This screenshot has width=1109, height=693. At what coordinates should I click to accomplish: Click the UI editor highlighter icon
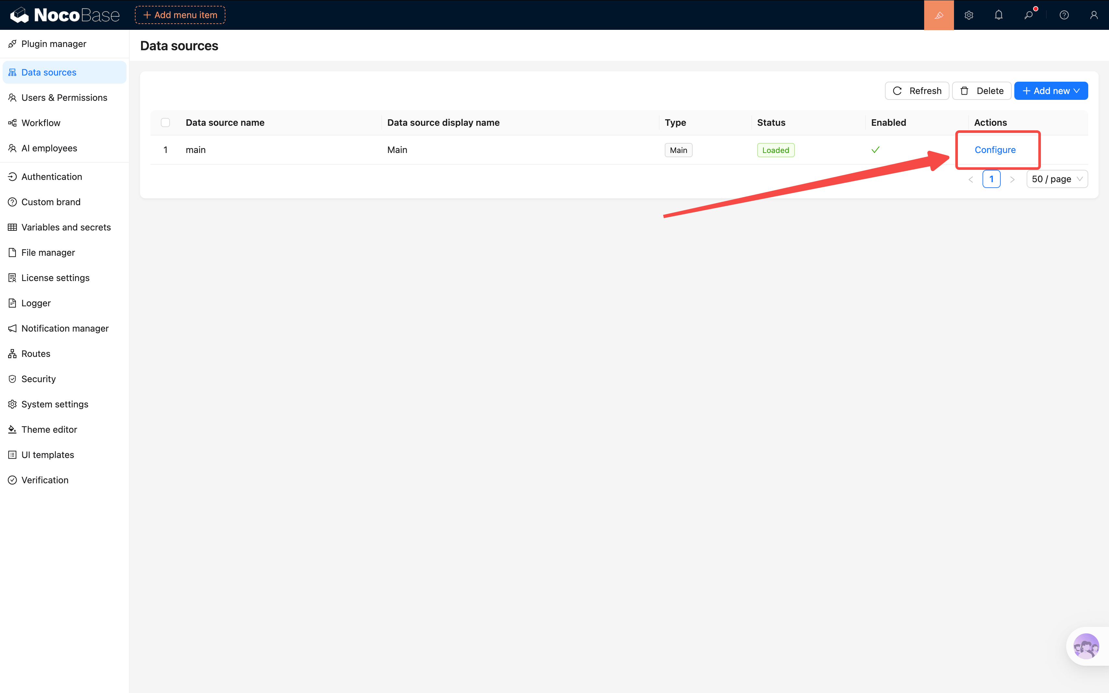(x=938, y=15)
